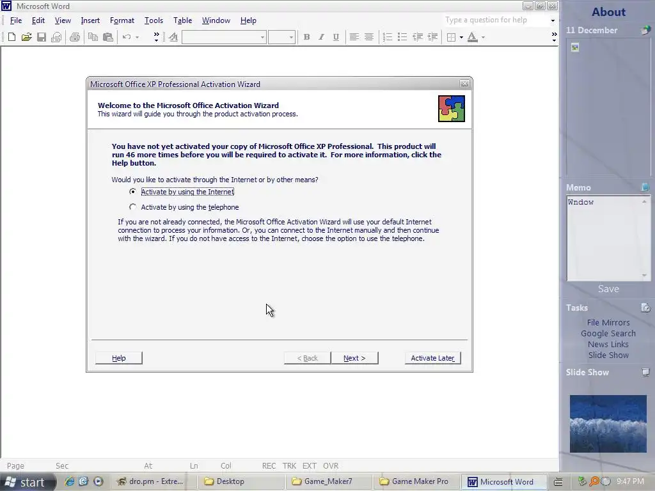The height and width of the screenshot is (491, 655).
Task: Open the border style dropdown arrow
Action: [461, 37]
